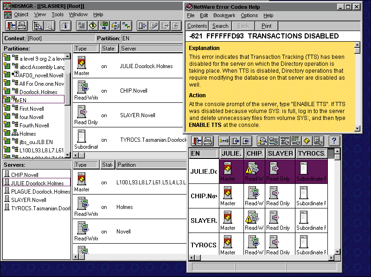Click the receive updates left-arrow icon in grid toolbar
This screenshot has height=277, width=371.
tap(246, 141)
